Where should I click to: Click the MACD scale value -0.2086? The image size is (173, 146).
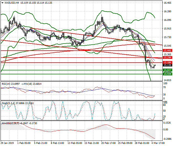(167, 139)
